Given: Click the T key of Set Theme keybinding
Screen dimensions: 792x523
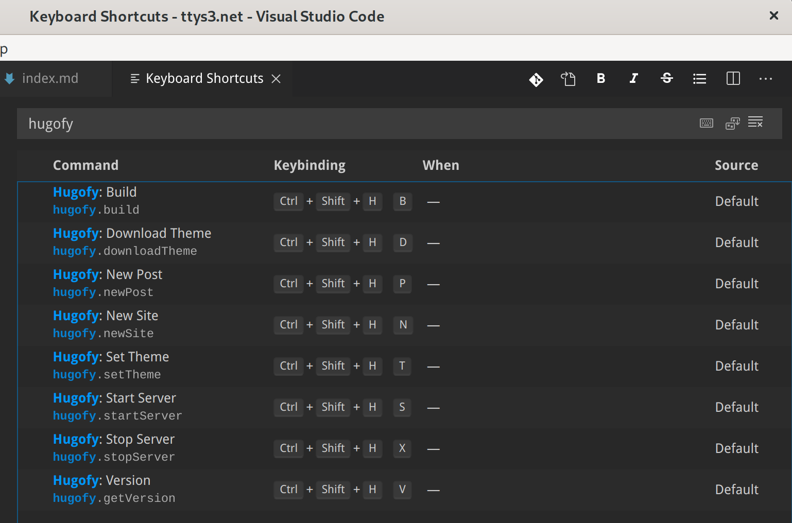Looking at the screenshot, I should pyautogui.click(x=402, y=366).
